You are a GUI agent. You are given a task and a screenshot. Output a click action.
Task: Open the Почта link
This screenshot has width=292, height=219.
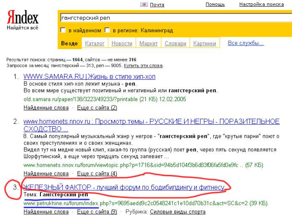tap(157, 5)
